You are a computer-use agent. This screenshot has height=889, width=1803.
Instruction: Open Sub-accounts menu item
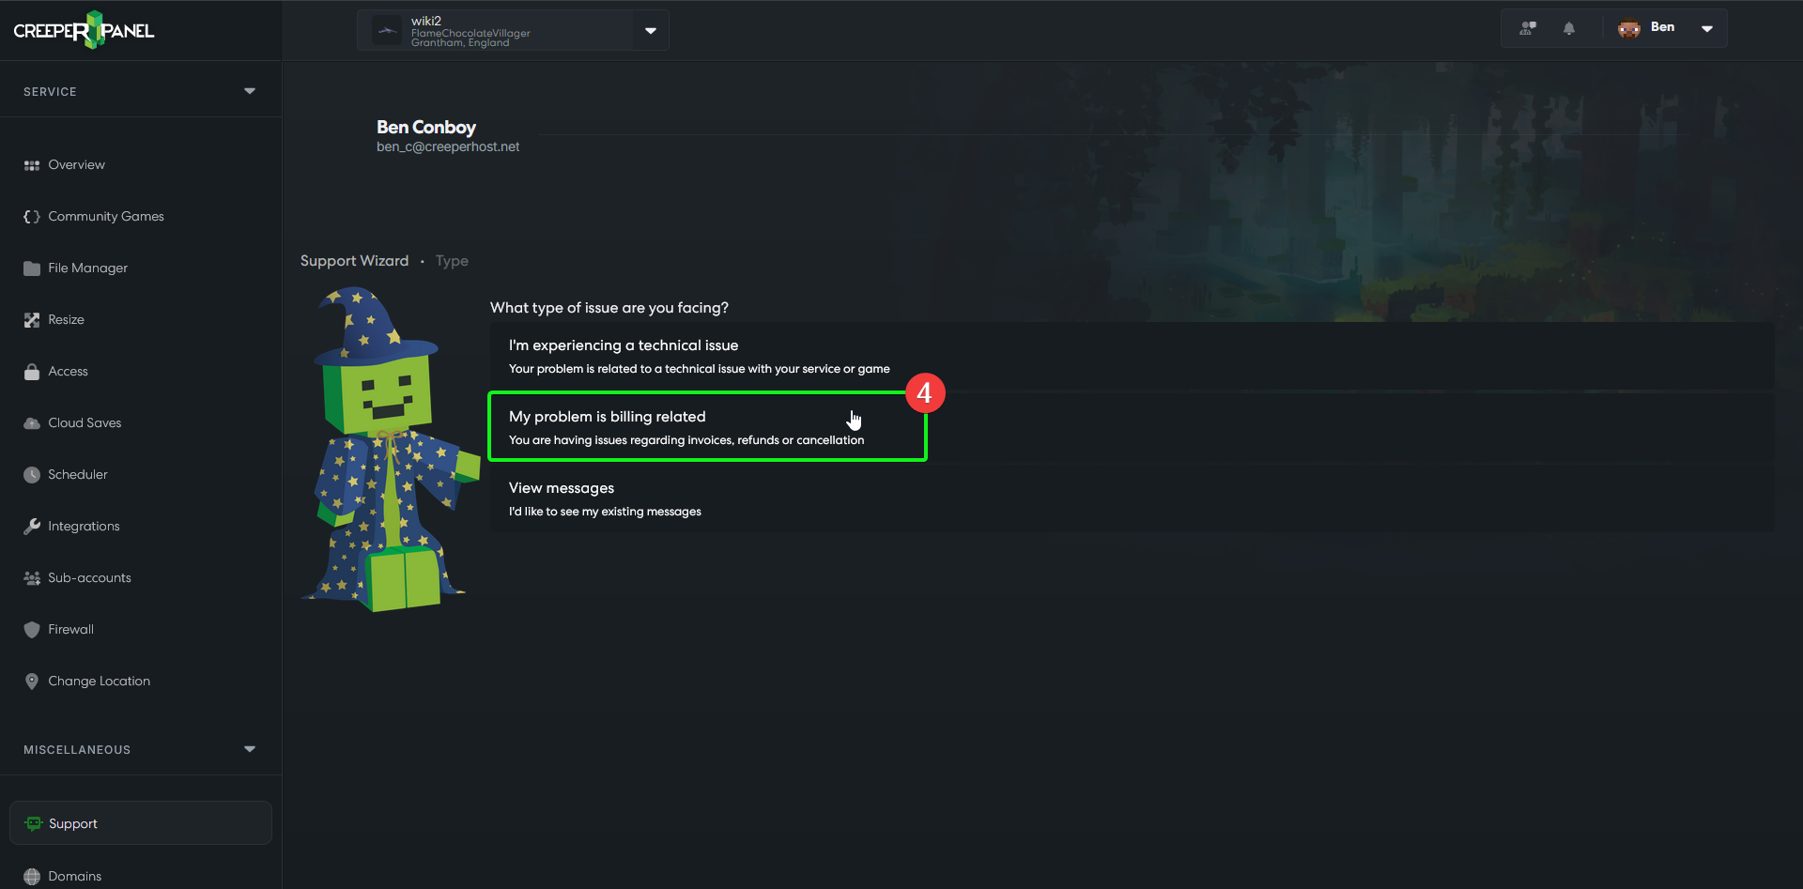coord(89,578)
